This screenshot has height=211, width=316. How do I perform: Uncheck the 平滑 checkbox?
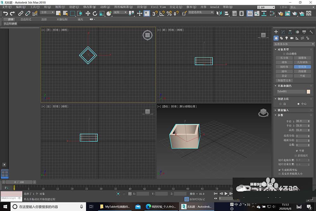pyautogui.click(x=297, y=151)
